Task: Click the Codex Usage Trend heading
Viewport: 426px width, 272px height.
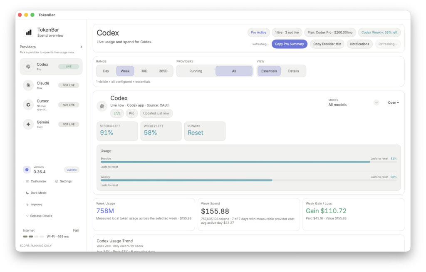Action: [x=115, y=241]
